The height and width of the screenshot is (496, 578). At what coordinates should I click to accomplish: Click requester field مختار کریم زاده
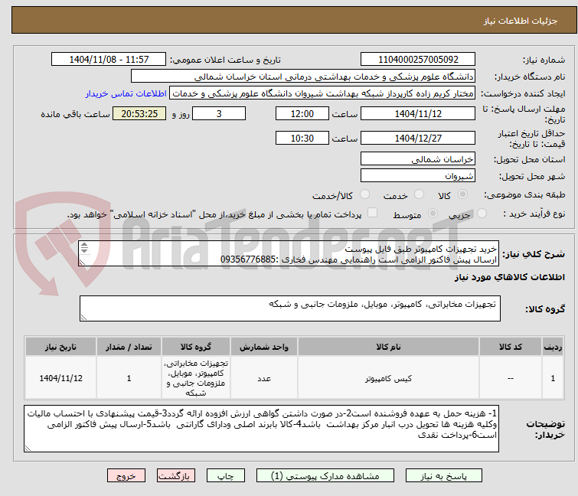point(322,93)
